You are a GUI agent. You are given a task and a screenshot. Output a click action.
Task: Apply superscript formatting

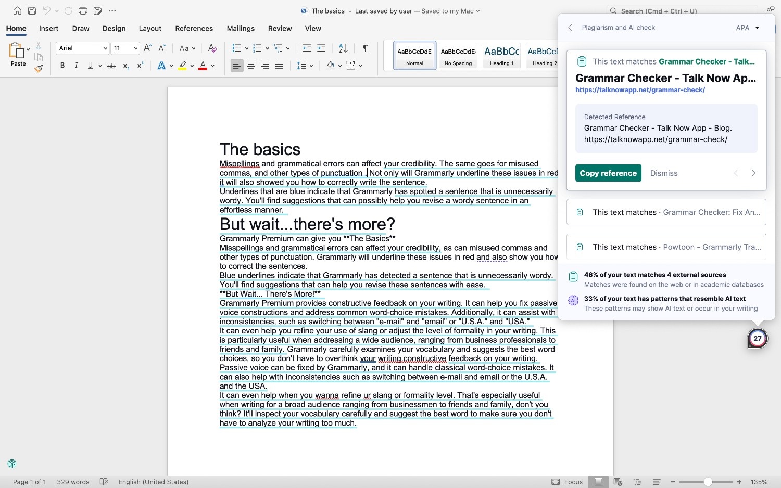click(139, 66)
